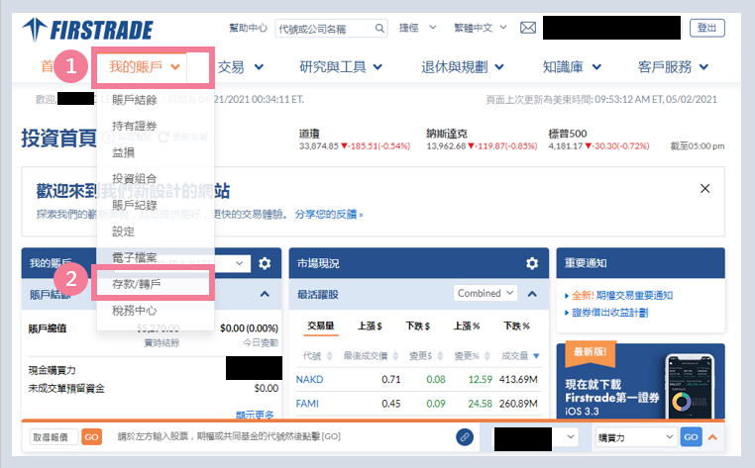Sort by change % column arrows
This screenshot has height=468, width=755.
(486, 356)
